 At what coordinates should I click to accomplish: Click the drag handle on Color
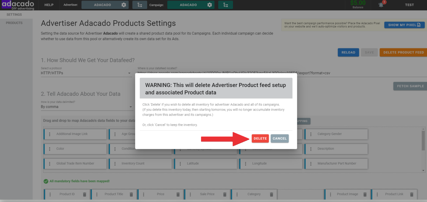click(x=50, y=149)
